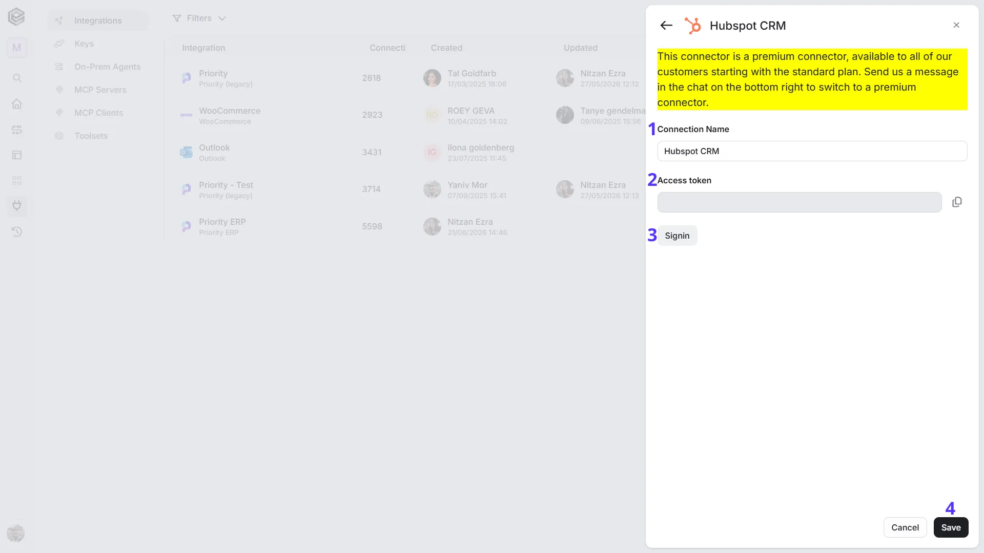Close the Hubspot CRM panel
The height and width of the screenshot is (553, 984).
(x=956, y=25)
